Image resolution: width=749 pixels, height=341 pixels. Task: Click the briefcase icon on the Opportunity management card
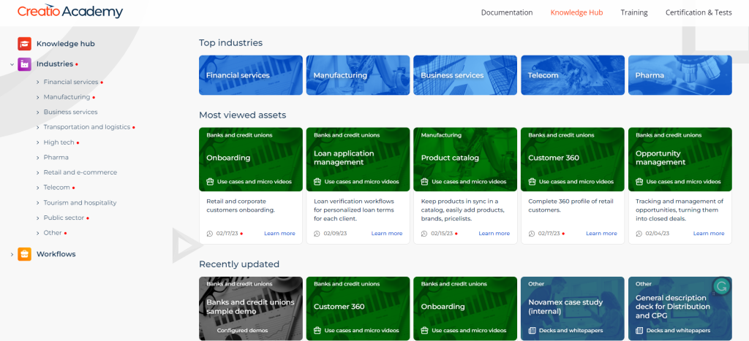639,182
